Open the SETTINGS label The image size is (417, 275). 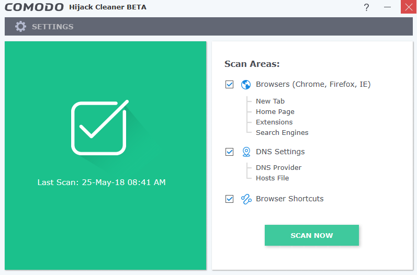pos(53,27)
